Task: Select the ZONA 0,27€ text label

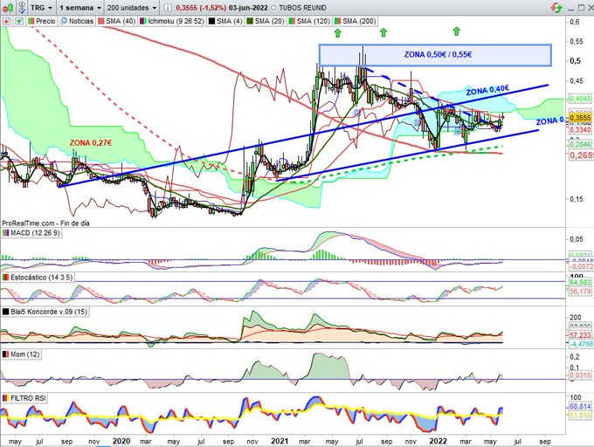Action: [91, 142]
